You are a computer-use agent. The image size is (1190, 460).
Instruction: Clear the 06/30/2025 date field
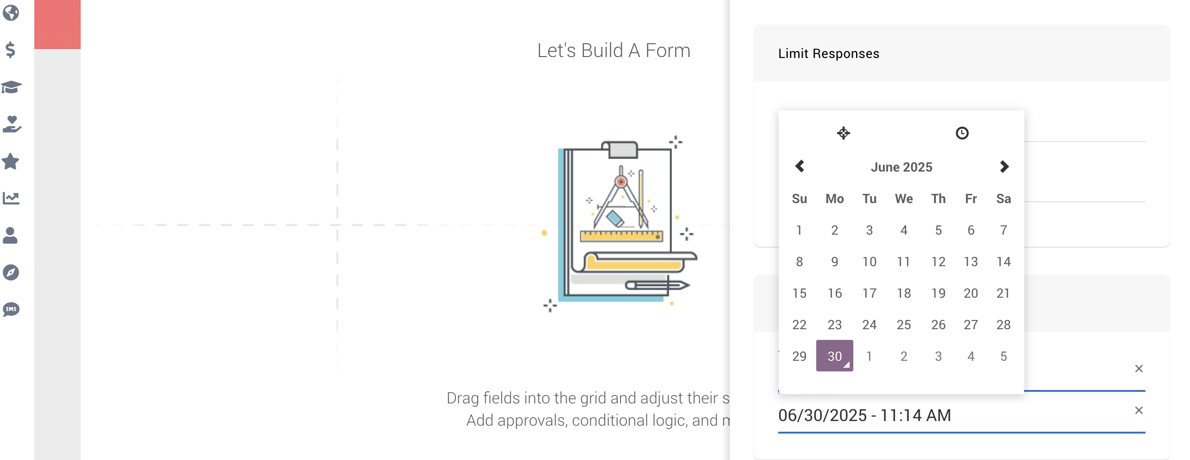click(x=1139, y=410)
